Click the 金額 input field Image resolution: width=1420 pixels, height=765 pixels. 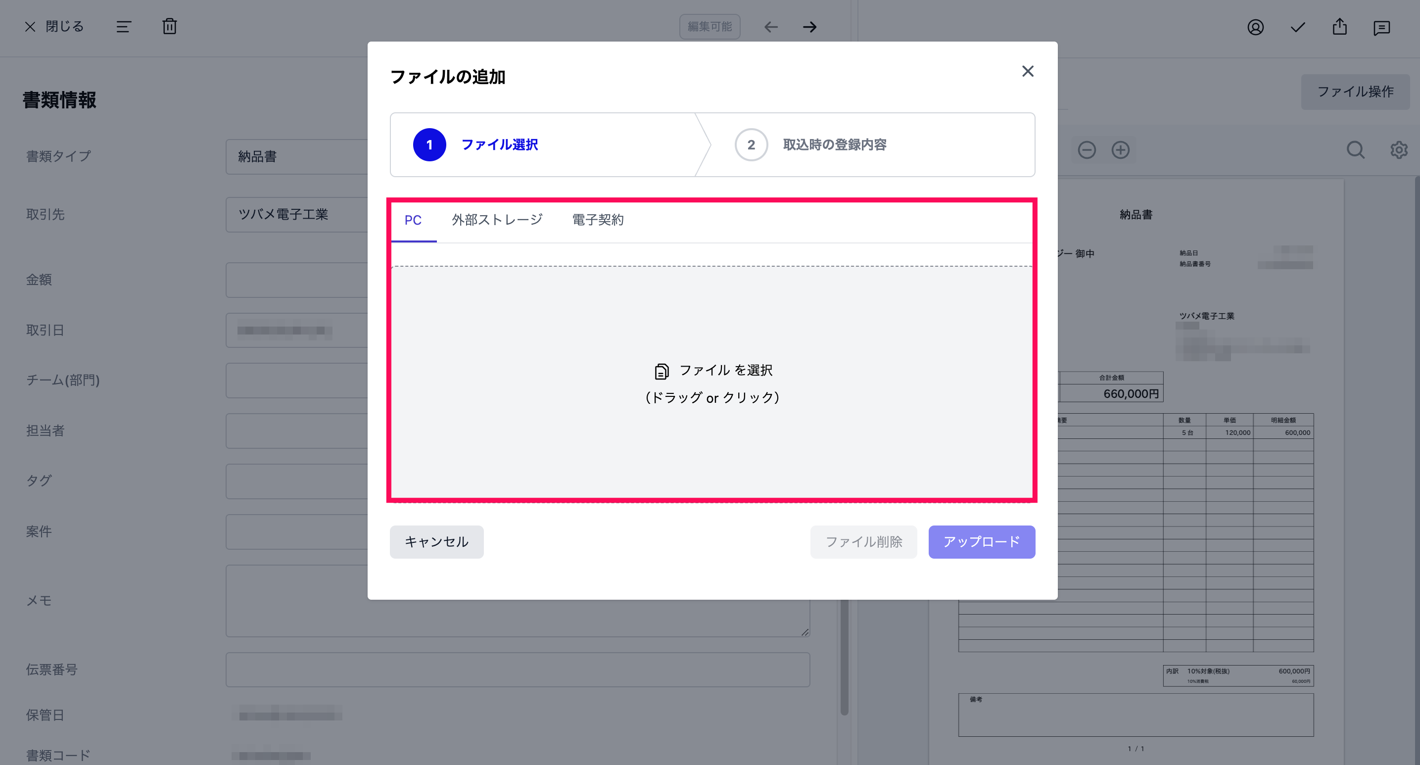(296, 280)
